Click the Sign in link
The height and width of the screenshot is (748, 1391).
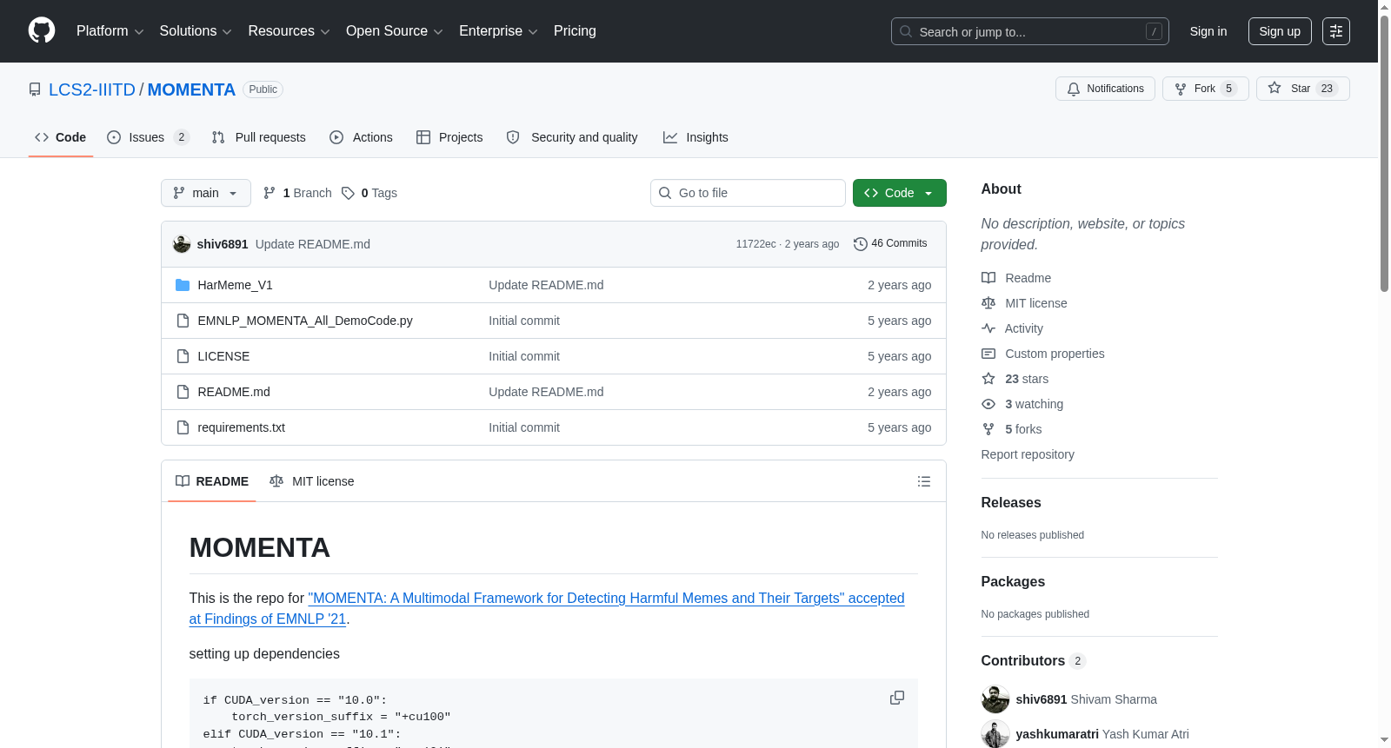click(x=1208, y=31)
